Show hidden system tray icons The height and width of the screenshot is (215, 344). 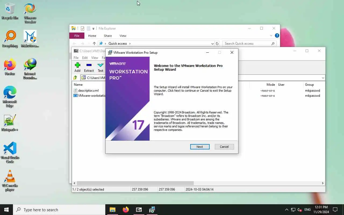(286, 210)
